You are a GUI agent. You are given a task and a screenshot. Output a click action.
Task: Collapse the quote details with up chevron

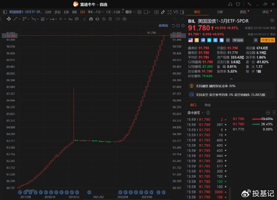point(231,79)
